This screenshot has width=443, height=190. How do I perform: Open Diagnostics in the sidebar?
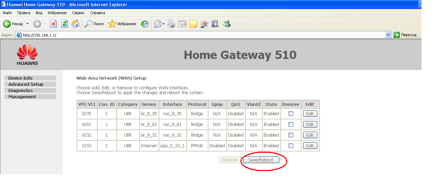(30, 90)
